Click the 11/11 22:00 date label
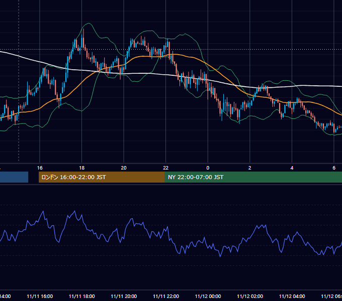 pos(166,296)
